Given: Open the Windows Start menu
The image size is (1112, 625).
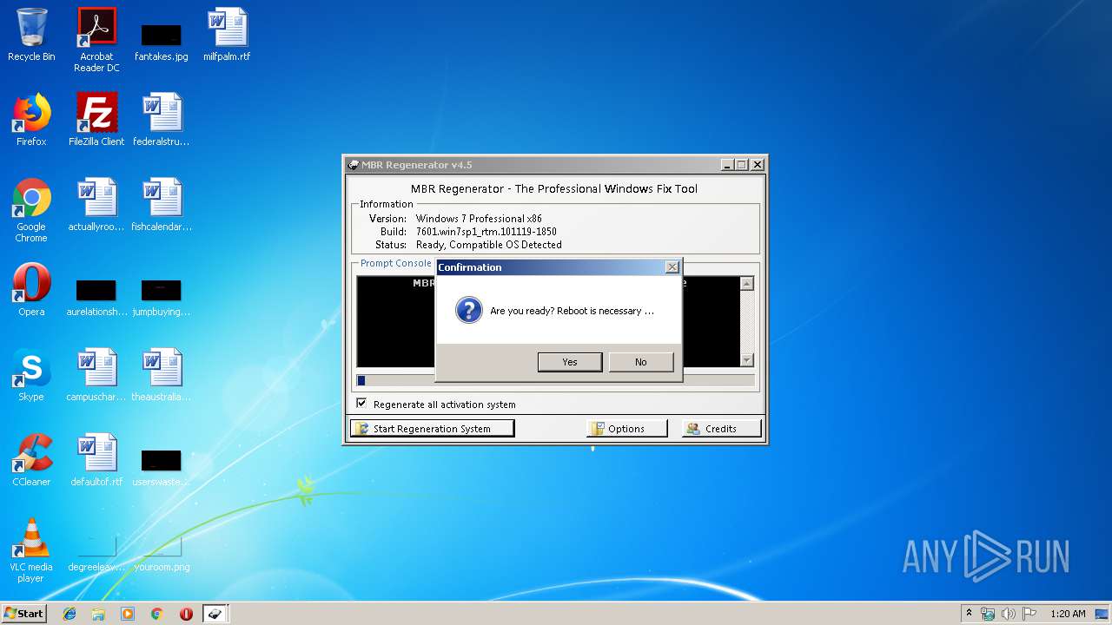Looking at the screenshot, I should (x=24, y=614).
